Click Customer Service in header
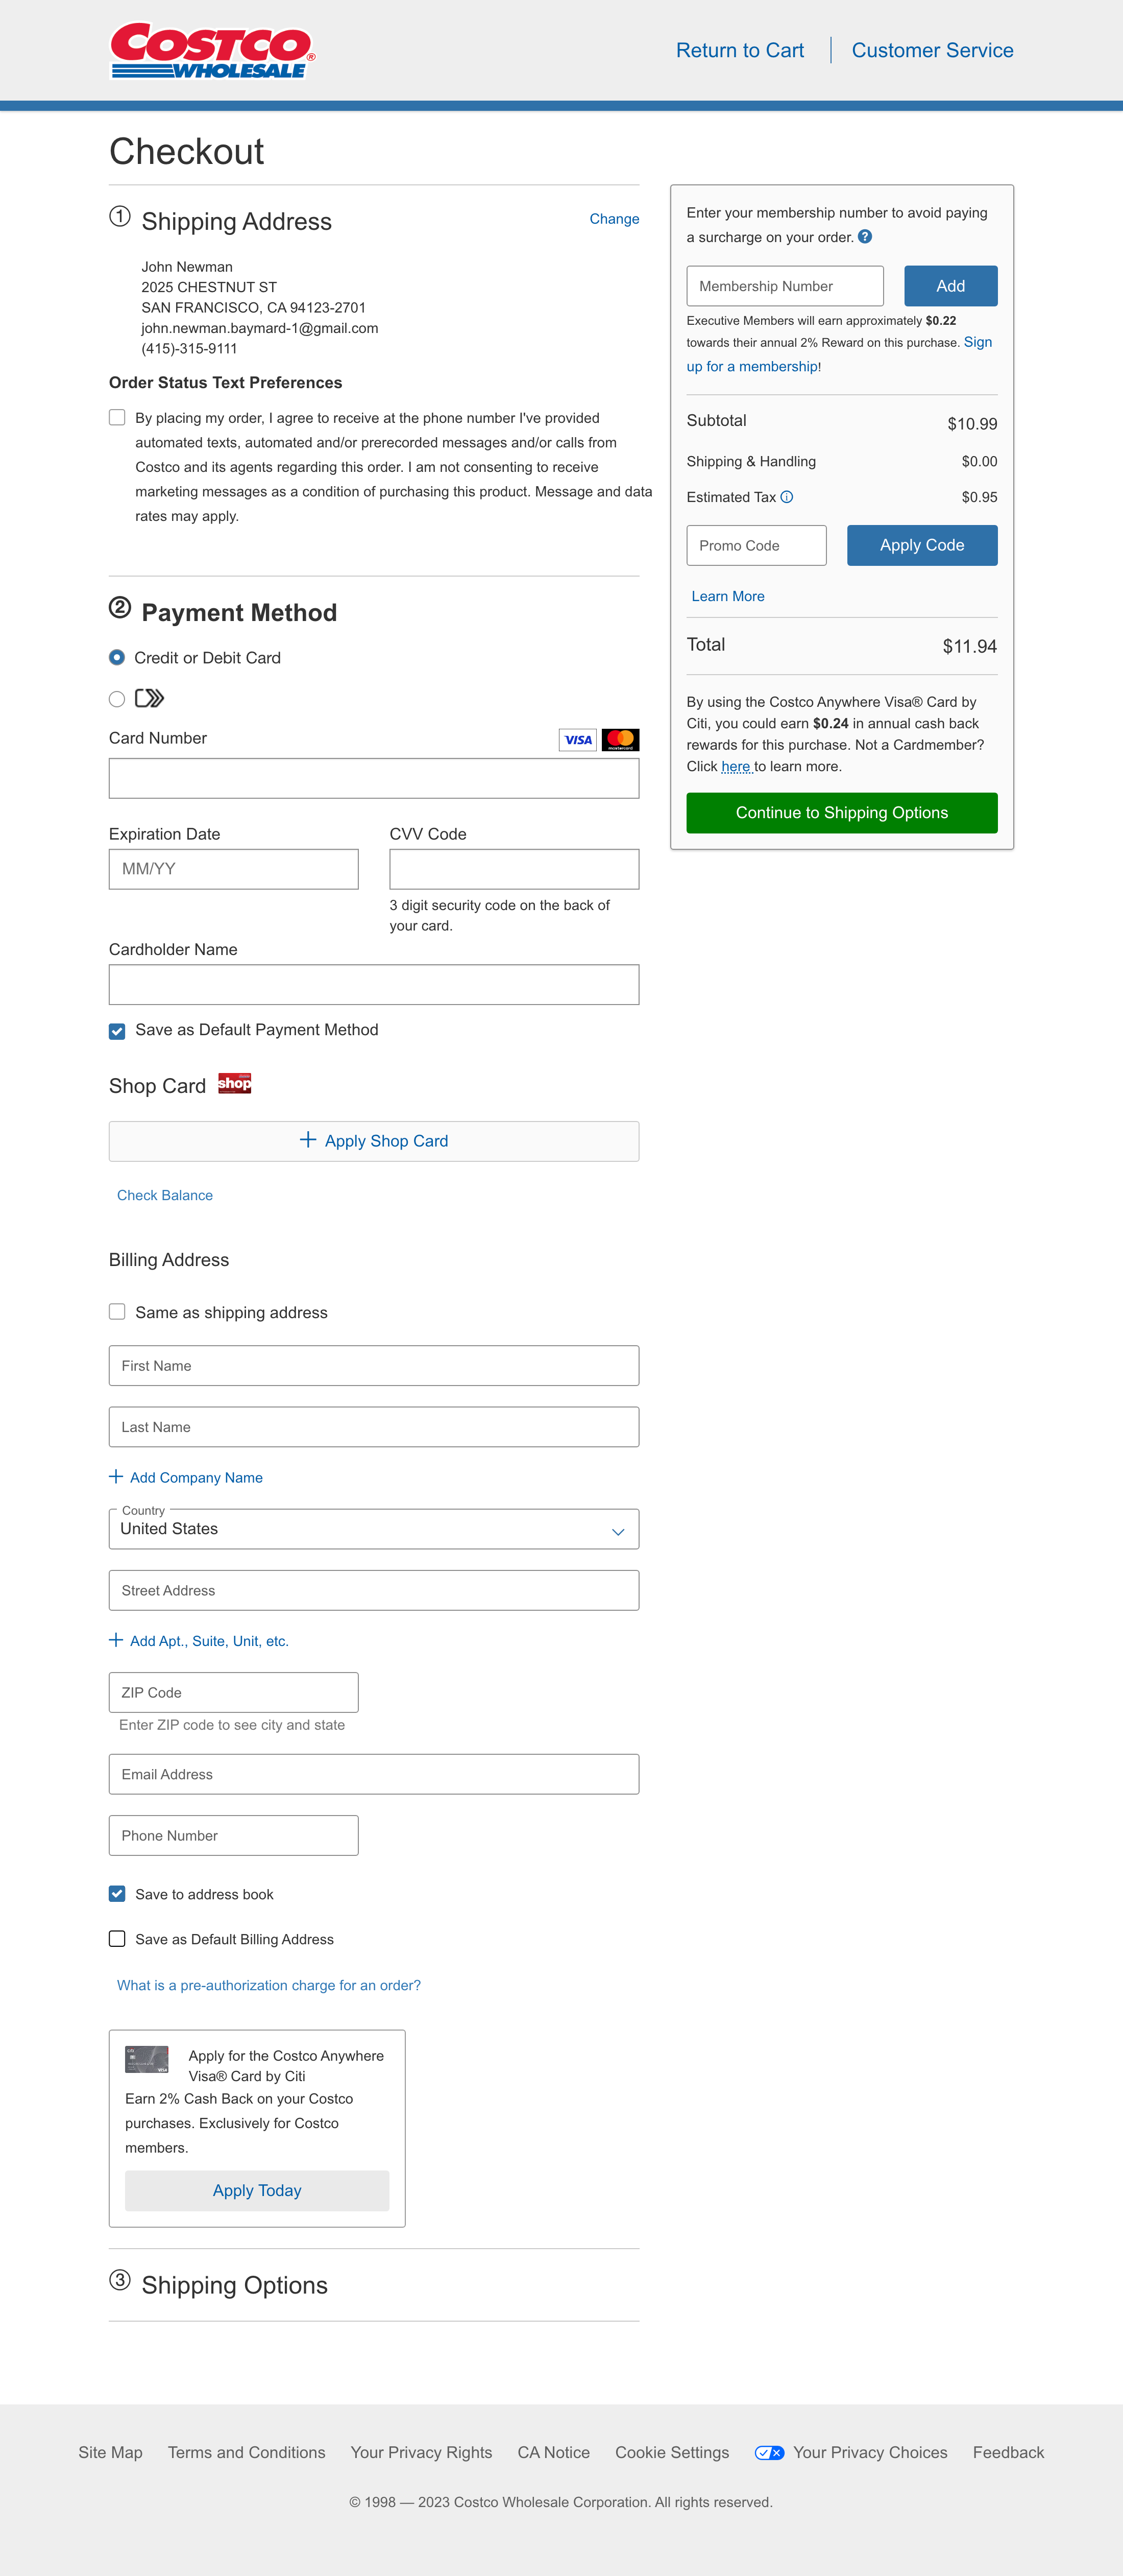The height and width of the screenshot is (2576, 1123). pyautogui.click(x=932, y=50)
